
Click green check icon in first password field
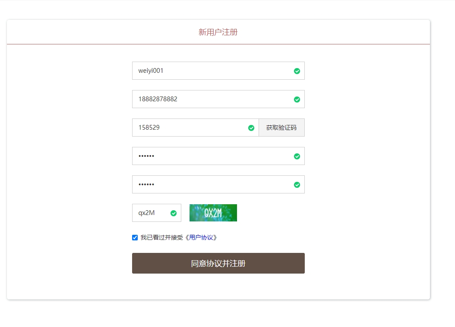(297, 156)
